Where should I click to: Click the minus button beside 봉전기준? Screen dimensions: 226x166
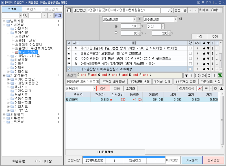pyautogui.click(x=195, y=10)
